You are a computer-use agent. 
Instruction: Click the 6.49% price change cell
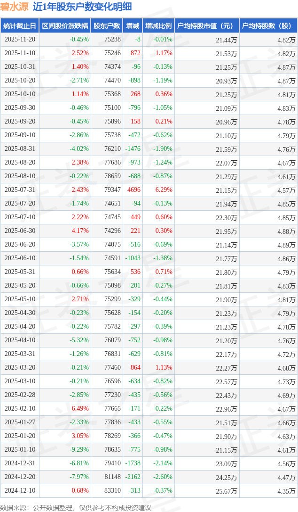(80, 409)
